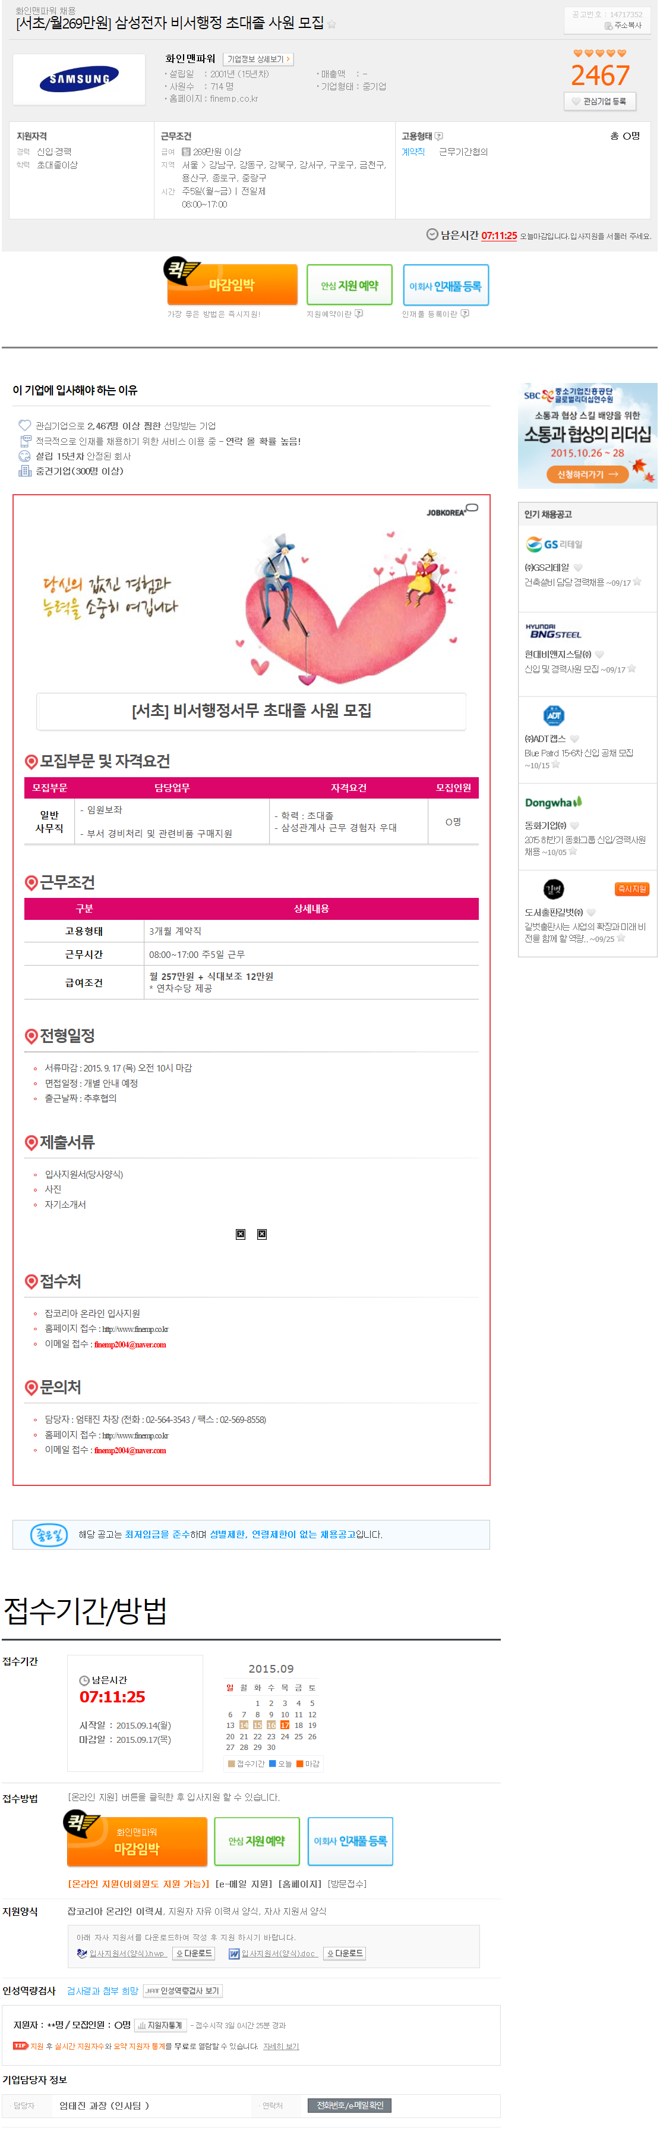Toggle the heart next to ㈜GS리테일
660x2146 pixels.
(577, 567)
